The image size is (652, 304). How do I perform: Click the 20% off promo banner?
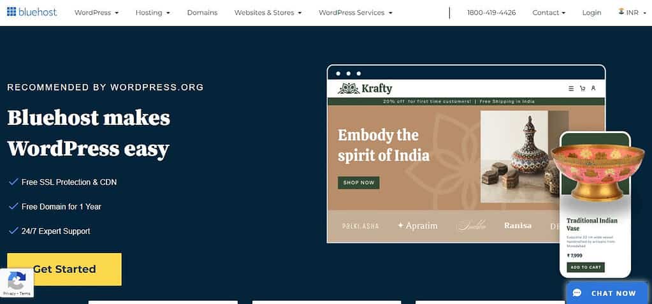click(x=466, y=101)
